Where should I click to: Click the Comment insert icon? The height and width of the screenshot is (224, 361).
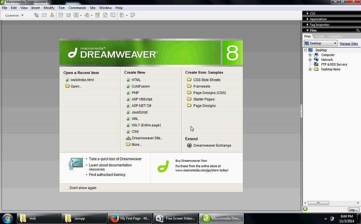(113, 15)
